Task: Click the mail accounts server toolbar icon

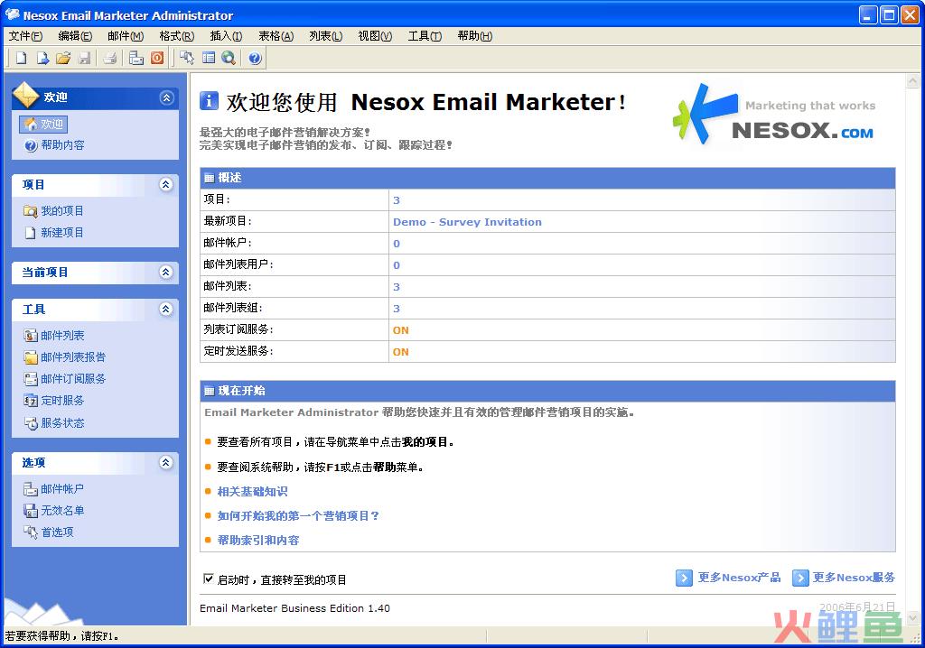Action: 136,58
